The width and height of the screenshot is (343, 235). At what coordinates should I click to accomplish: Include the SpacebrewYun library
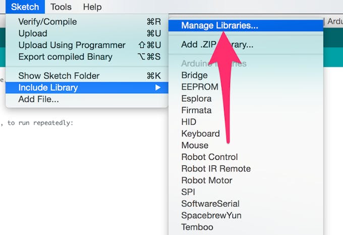211,215
